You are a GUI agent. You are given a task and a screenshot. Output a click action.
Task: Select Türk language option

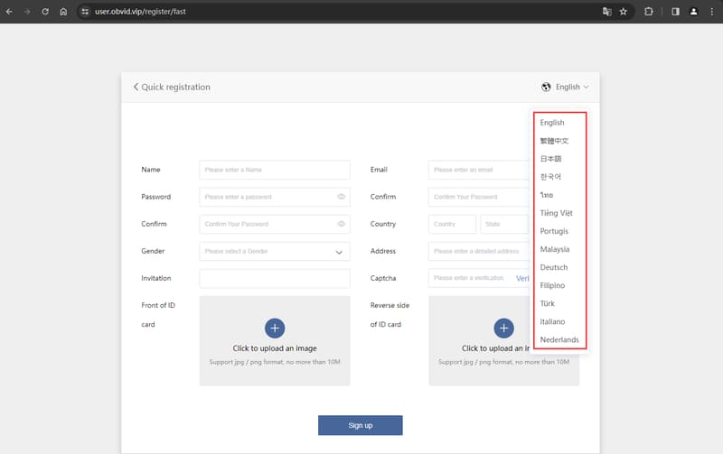[548, 303]
